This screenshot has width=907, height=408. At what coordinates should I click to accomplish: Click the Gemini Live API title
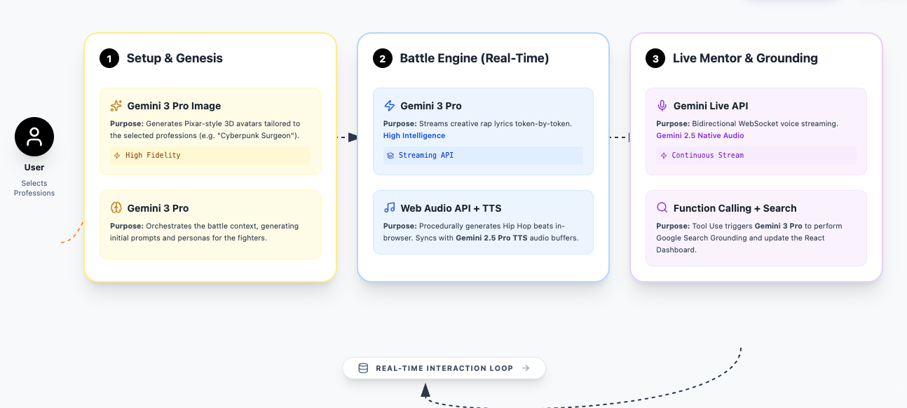711,106
